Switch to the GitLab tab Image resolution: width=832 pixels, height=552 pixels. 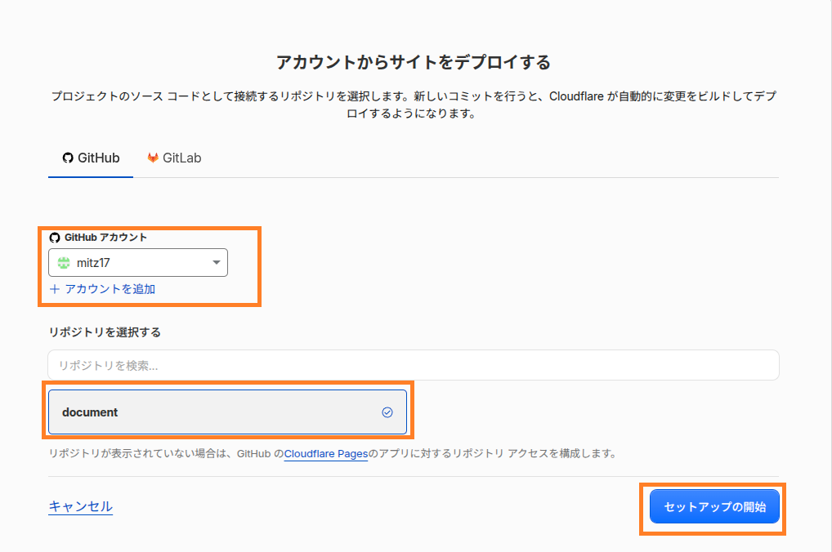click(174, 158)
